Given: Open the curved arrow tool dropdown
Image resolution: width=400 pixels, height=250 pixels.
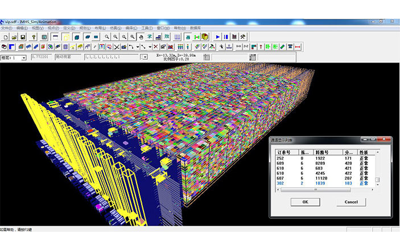Looking at the screenshot, I should pyautogui.click(x=137, y=47).
